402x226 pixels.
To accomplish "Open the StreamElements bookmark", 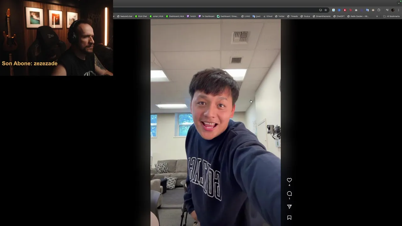I will tap(322, 16).
